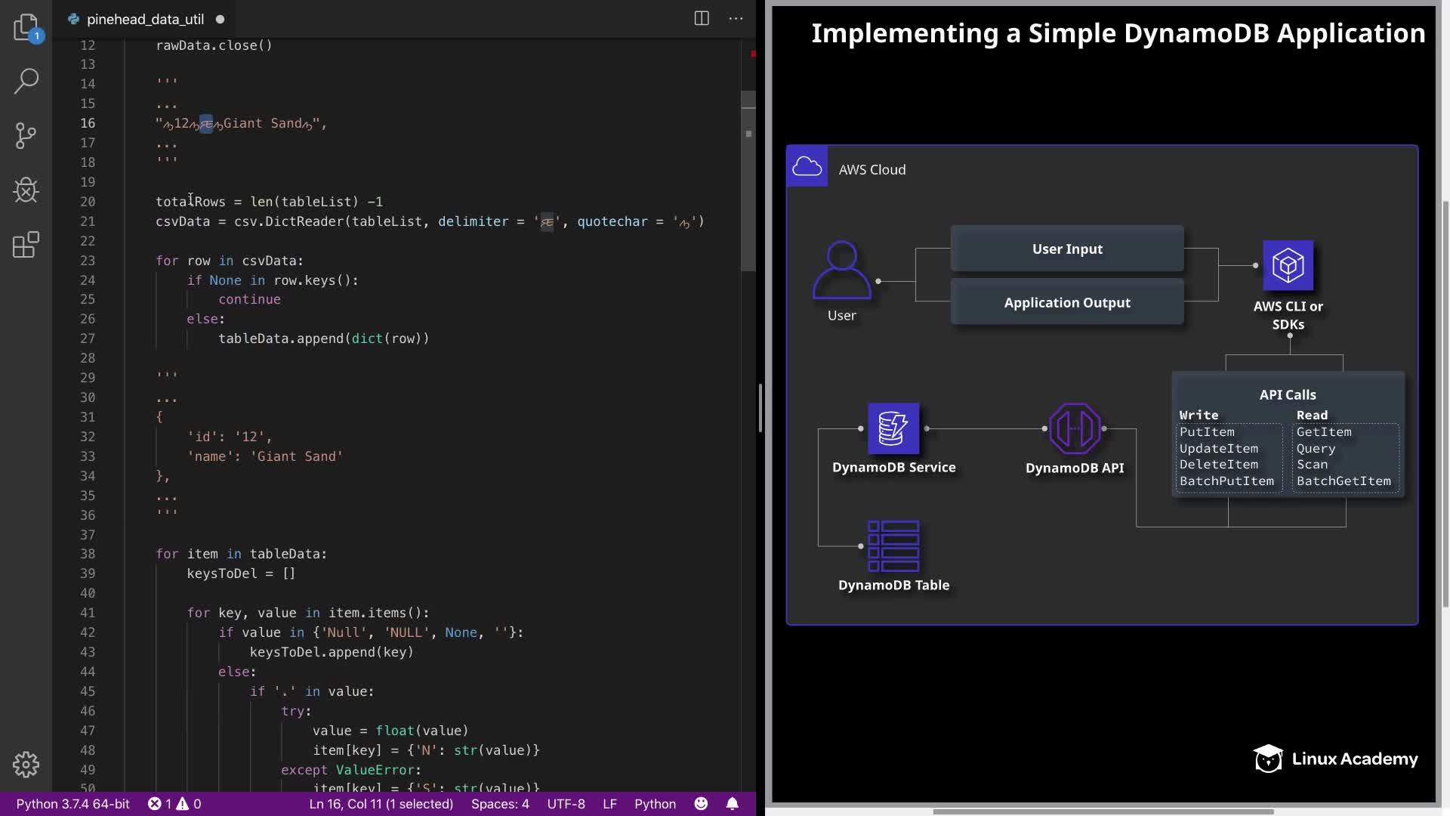Open the Search view
The width and height of the screenshot is (1450, 816).
(26, 81)
